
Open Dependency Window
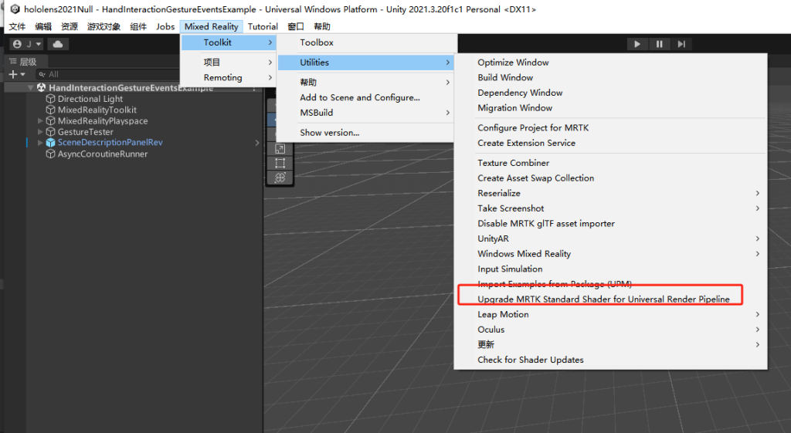click(x=610, y=93)
